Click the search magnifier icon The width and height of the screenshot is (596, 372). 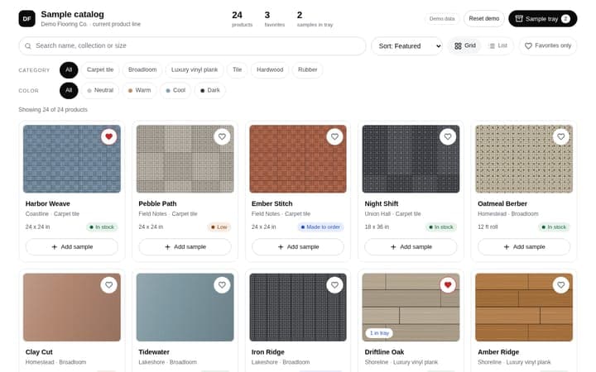(28, 46)
